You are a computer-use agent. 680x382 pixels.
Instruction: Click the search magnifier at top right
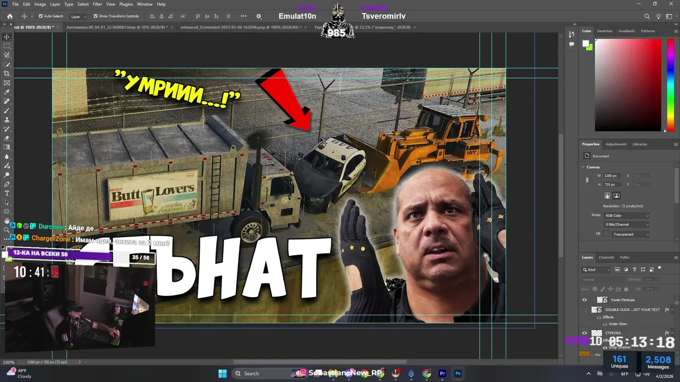(647, 16)
